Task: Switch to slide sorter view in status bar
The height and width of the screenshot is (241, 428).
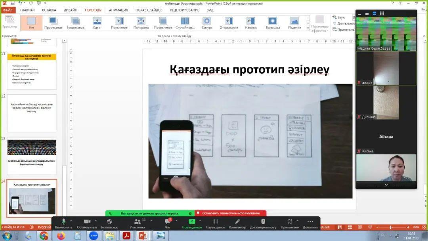Action: click(350, 227)
